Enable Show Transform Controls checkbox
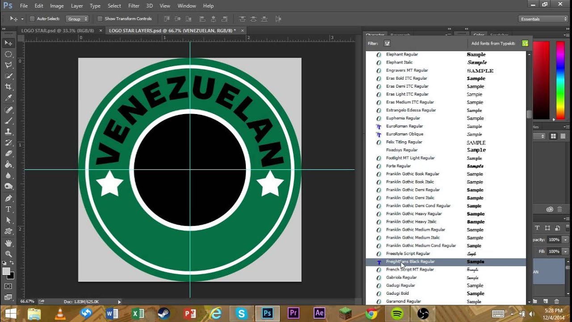 pos(100,19)
